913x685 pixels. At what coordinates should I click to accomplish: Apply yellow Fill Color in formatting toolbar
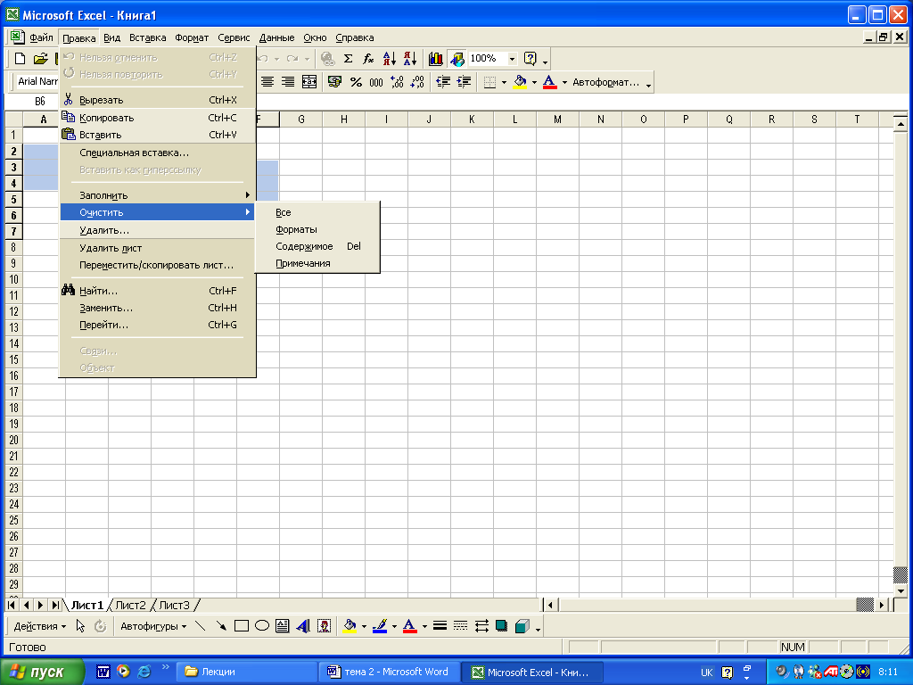tap(520, 82)
